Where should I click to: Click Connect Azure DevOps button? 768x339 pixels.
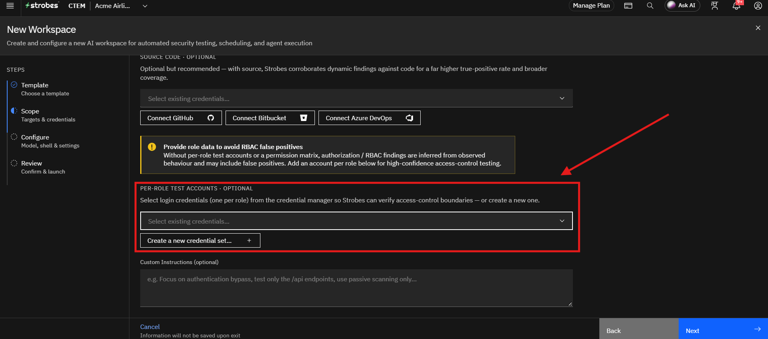point(369,118)
